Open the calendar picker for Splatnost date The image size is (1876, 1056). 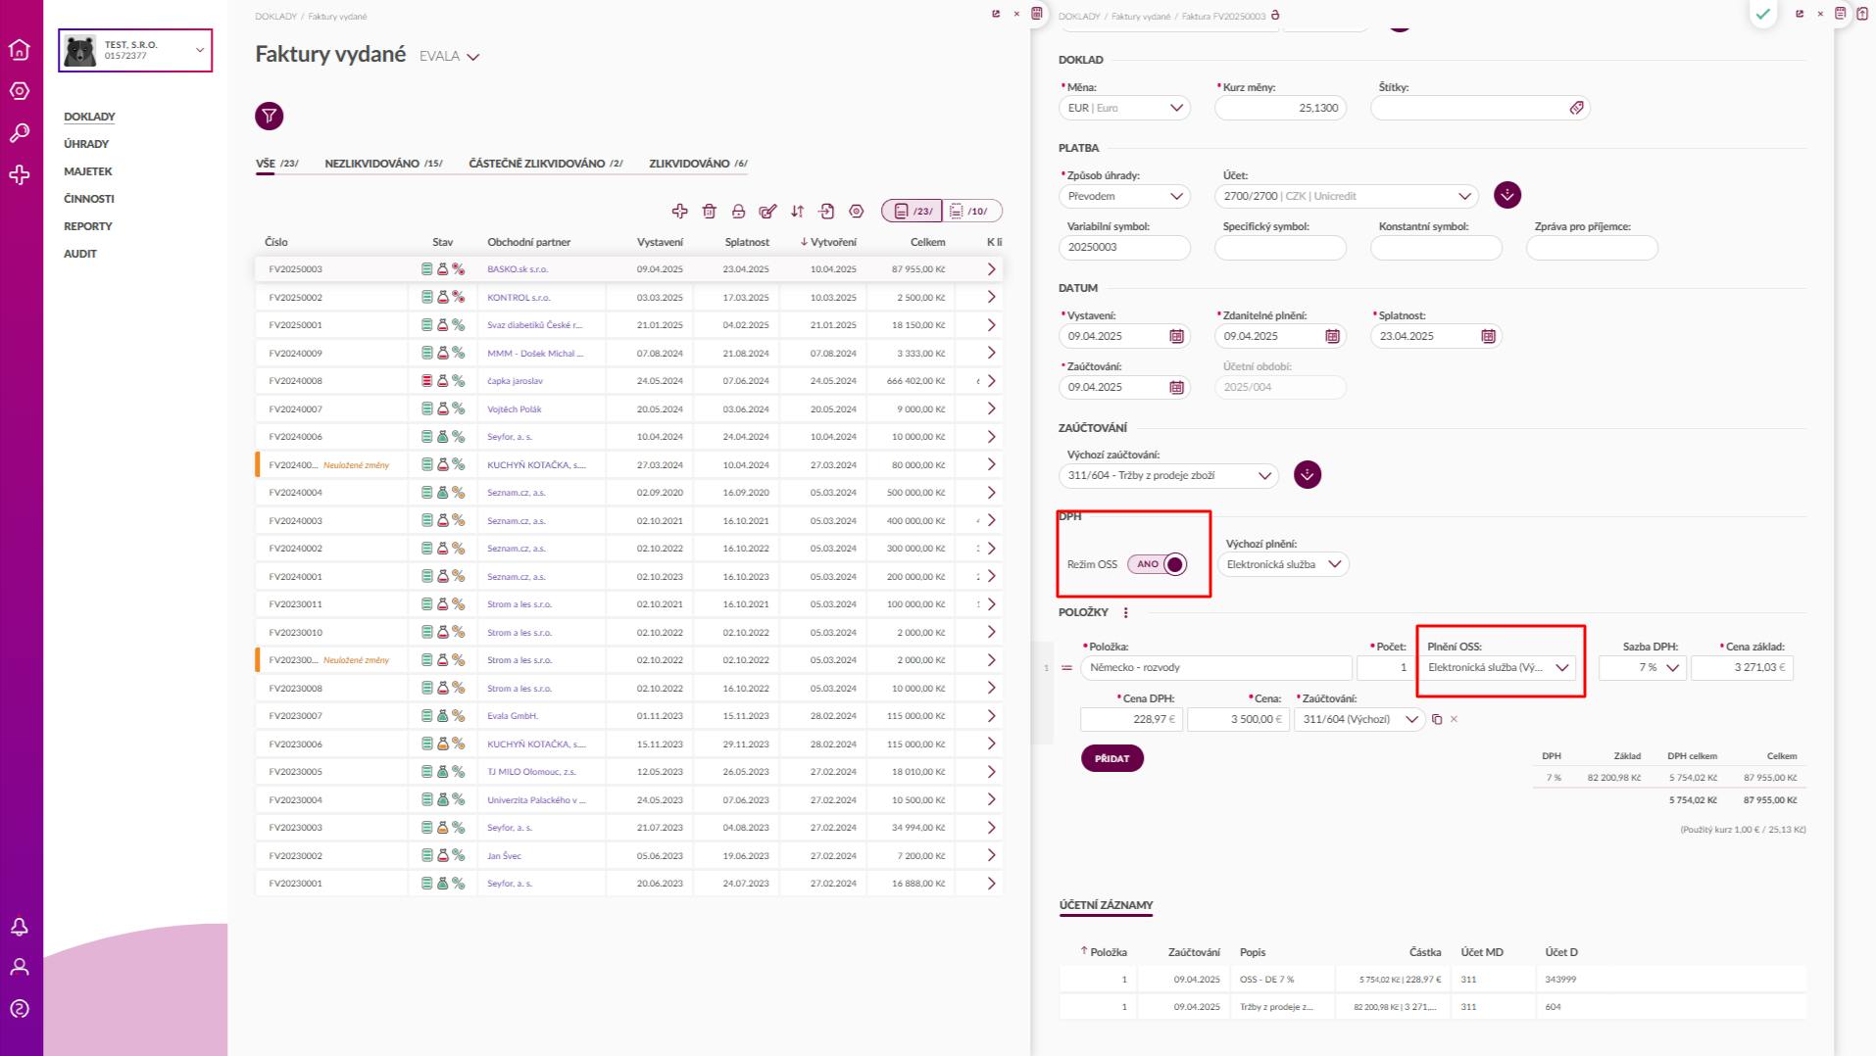(1489, 336)
